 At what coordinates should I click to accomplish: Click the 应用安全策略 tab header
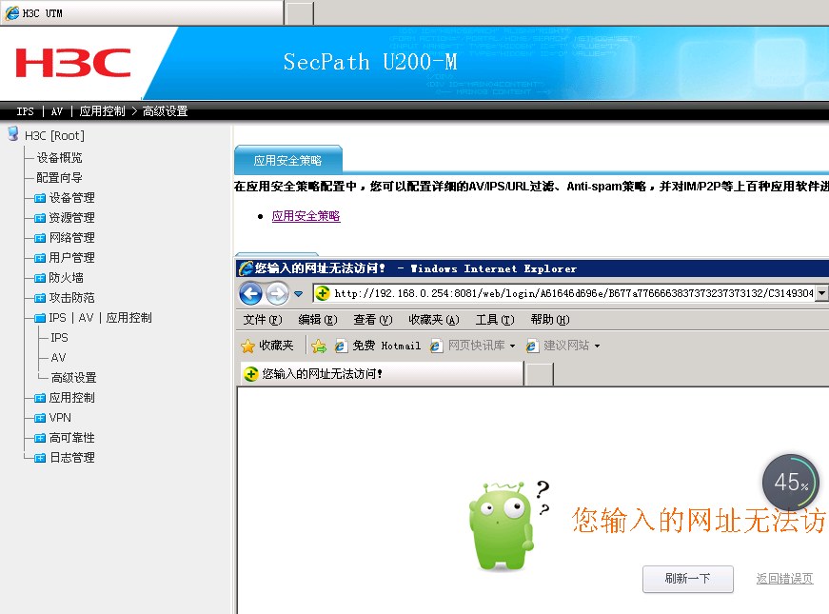point(288,160)
